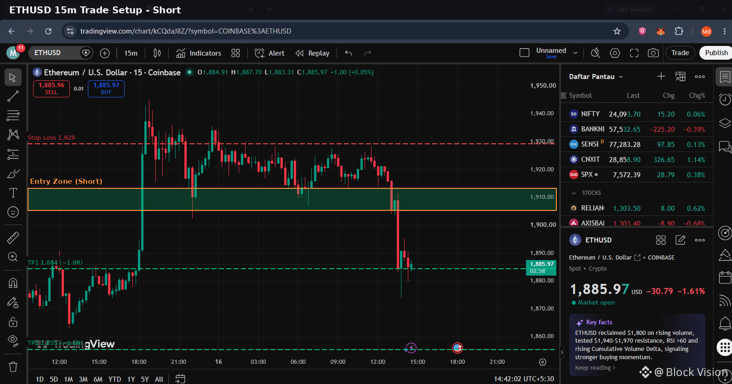The height and width of the screenshot is (384, 732).
Task: Open the 15m timeframe selector
Action: coord(131,53)
